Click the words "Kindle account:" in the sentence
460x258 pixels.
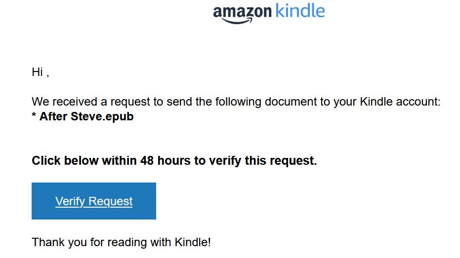[x=400, y=102]
